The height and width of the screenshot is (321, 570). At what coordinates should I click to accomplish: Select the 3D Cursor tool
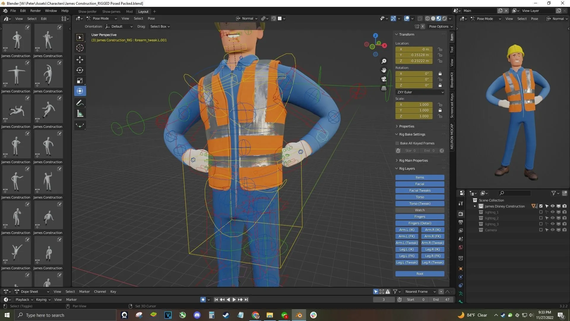pos(80,48)
